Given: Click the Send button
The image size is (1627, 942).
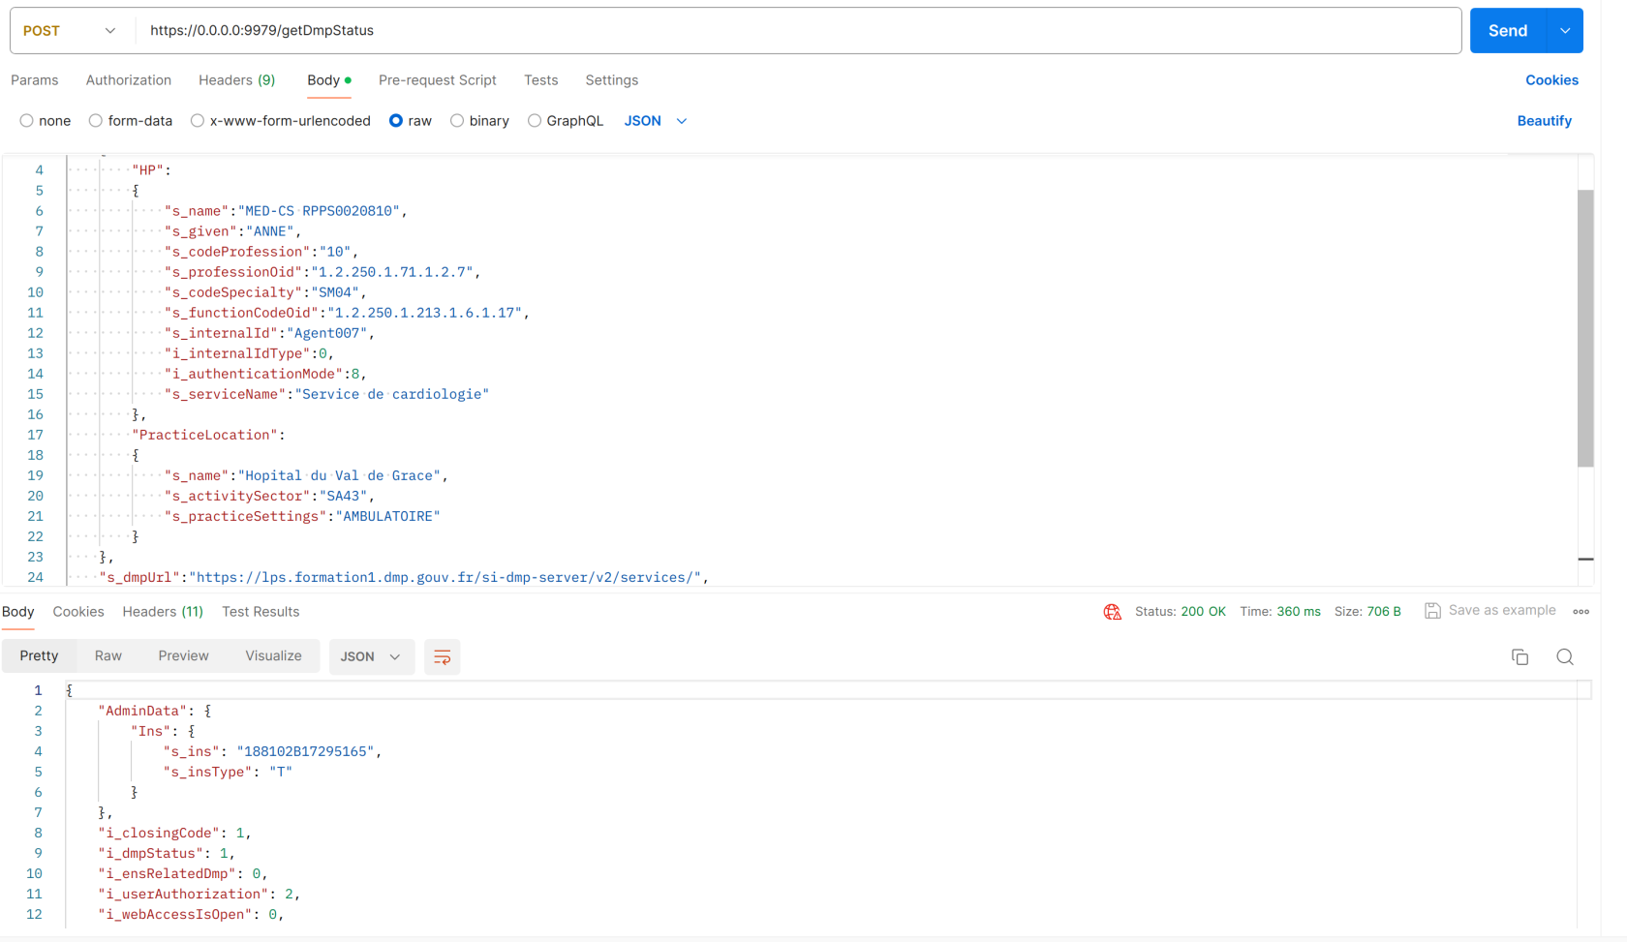Looking at the screenshot, I should point(1507,30).
